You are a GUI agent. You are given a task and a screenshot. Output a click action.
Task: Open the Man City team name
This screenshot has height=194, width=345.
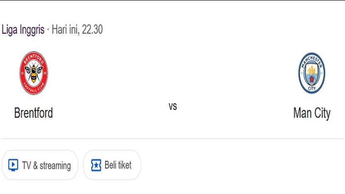click(311, 113)
